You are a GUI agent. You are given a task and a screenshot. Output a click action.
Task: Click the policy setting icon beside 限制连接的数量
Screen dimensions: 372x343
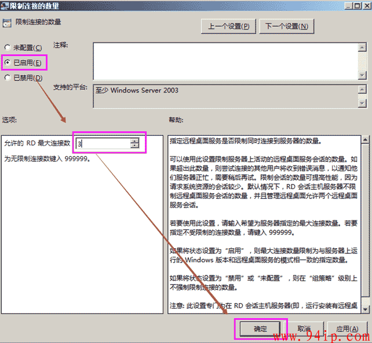6,23
